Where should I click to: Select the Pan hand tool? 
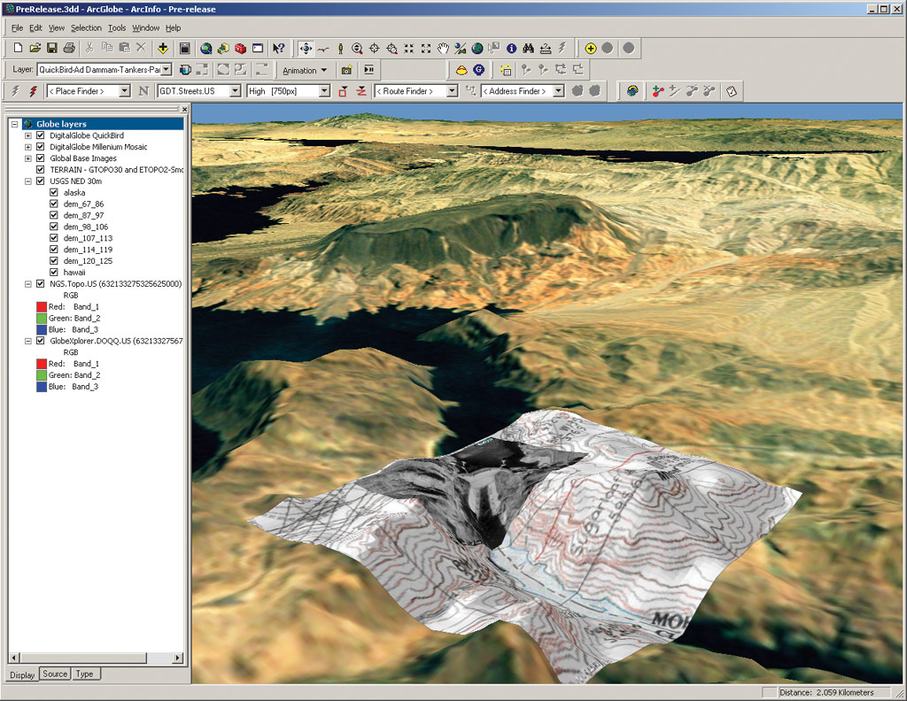coord(443,48)
